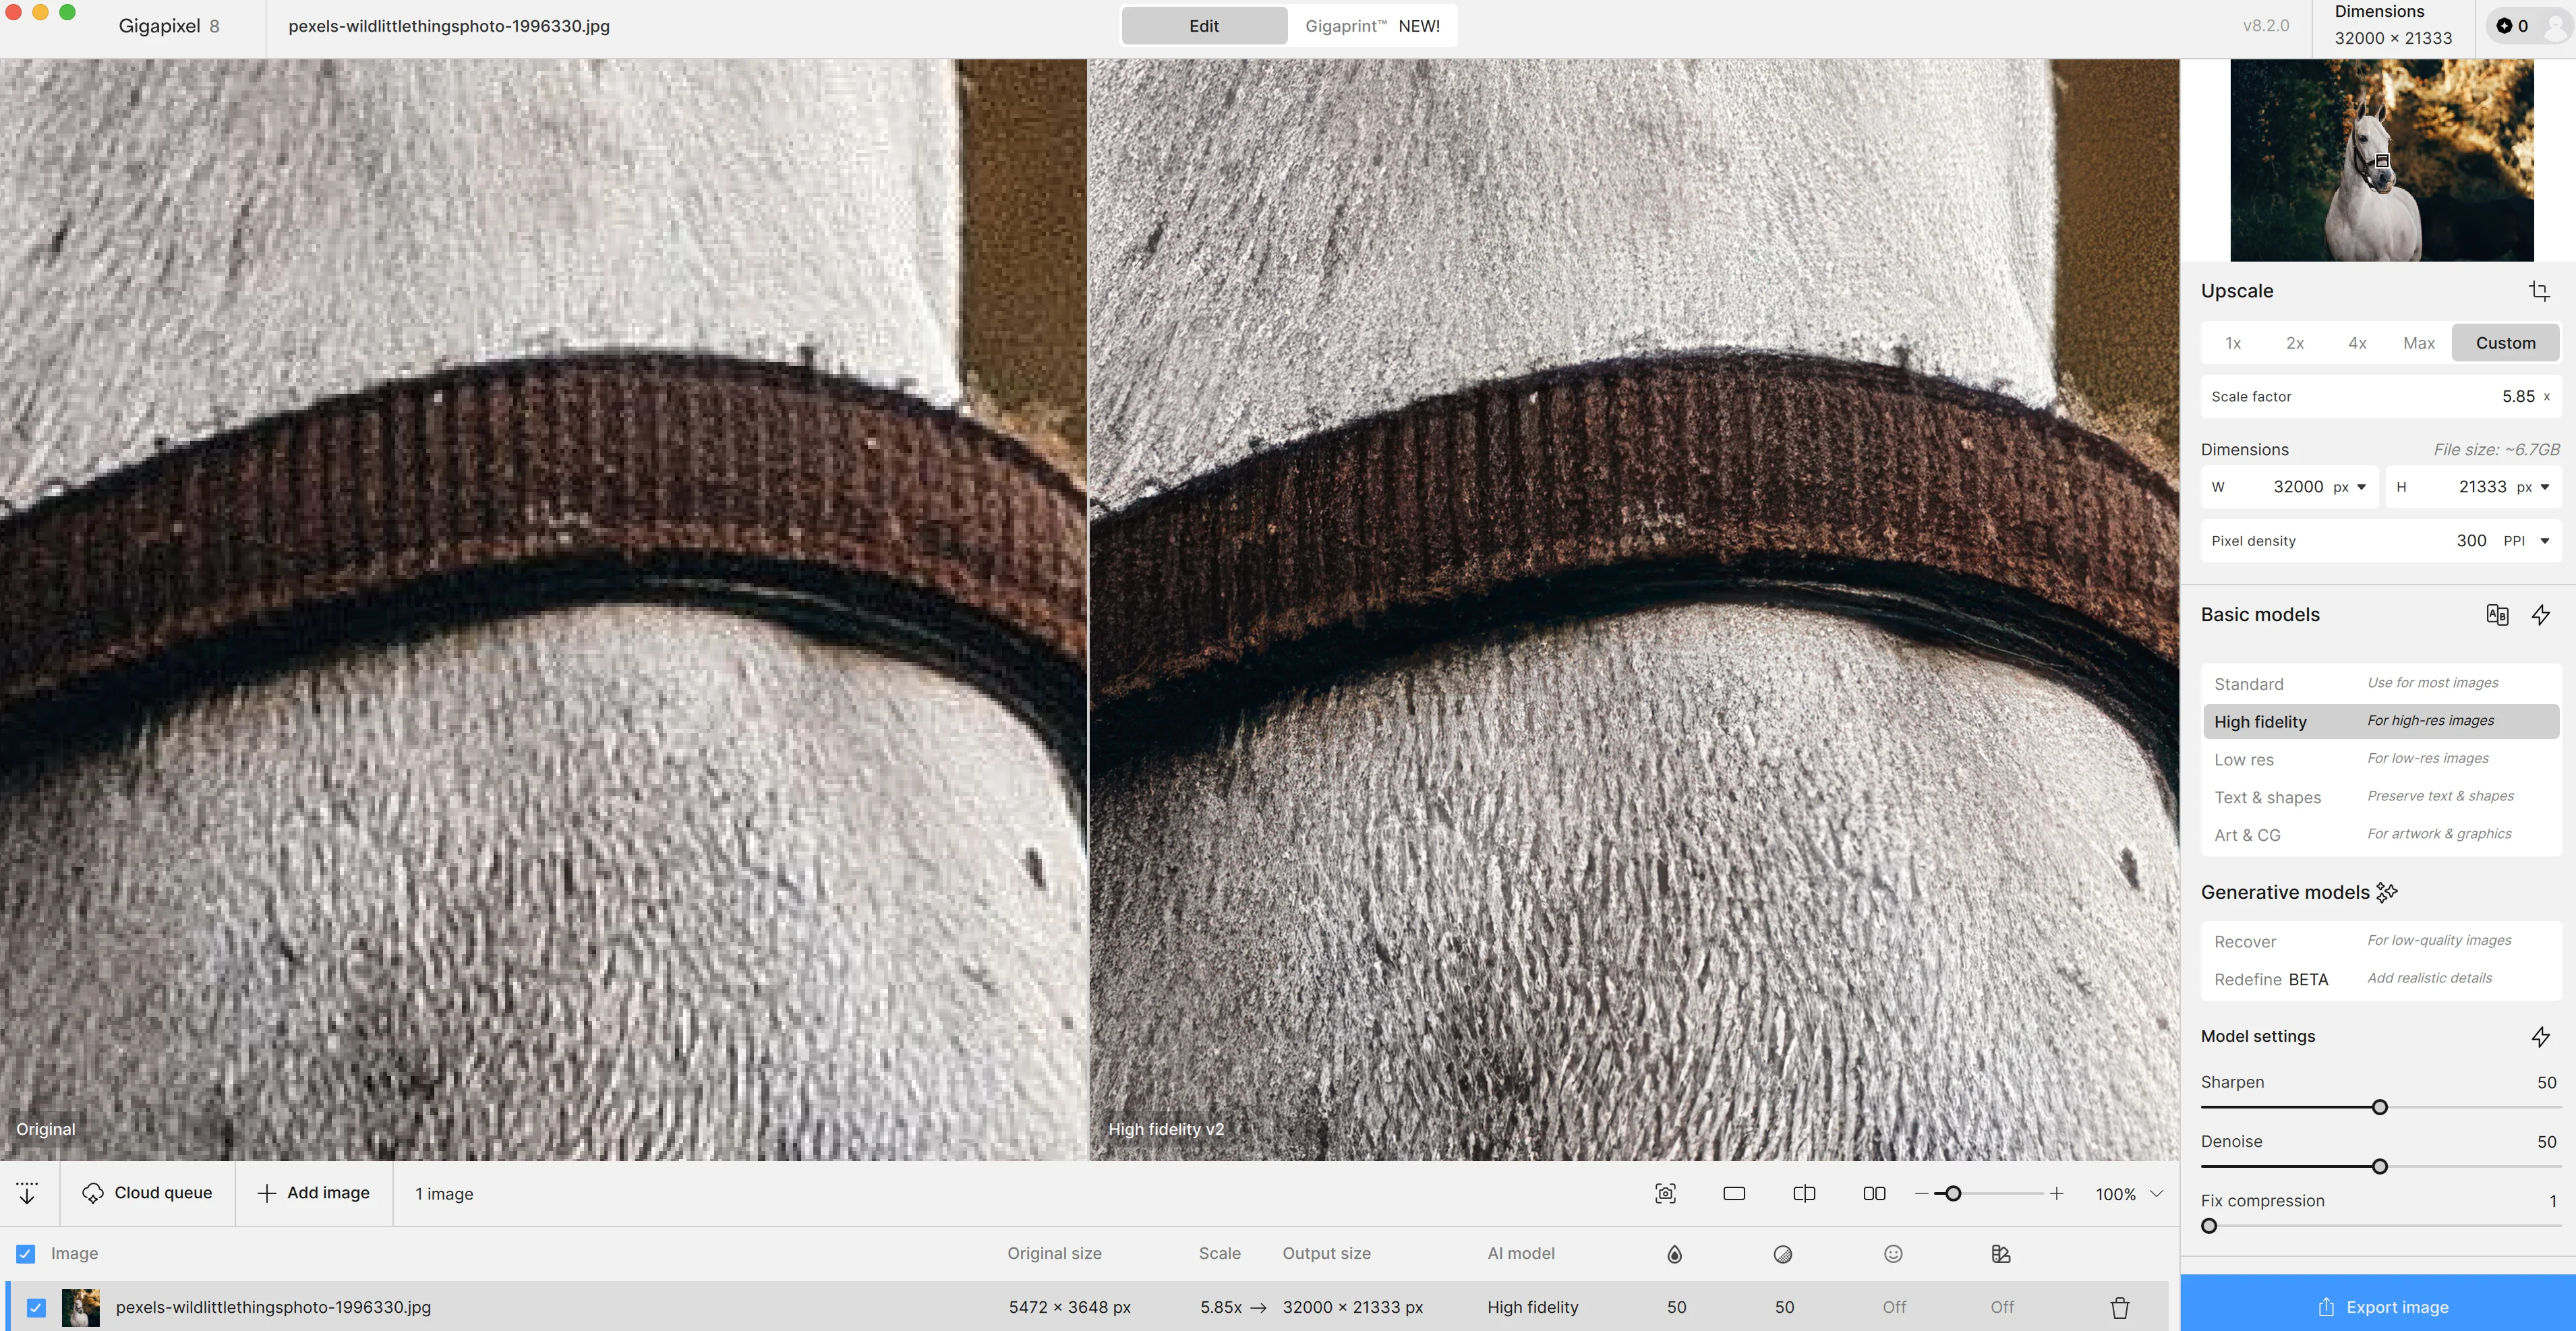The width and height of the screenshot is (2576, 1331).
Task: Select the side-by-side comparison view icon
Action: 1874,1193
